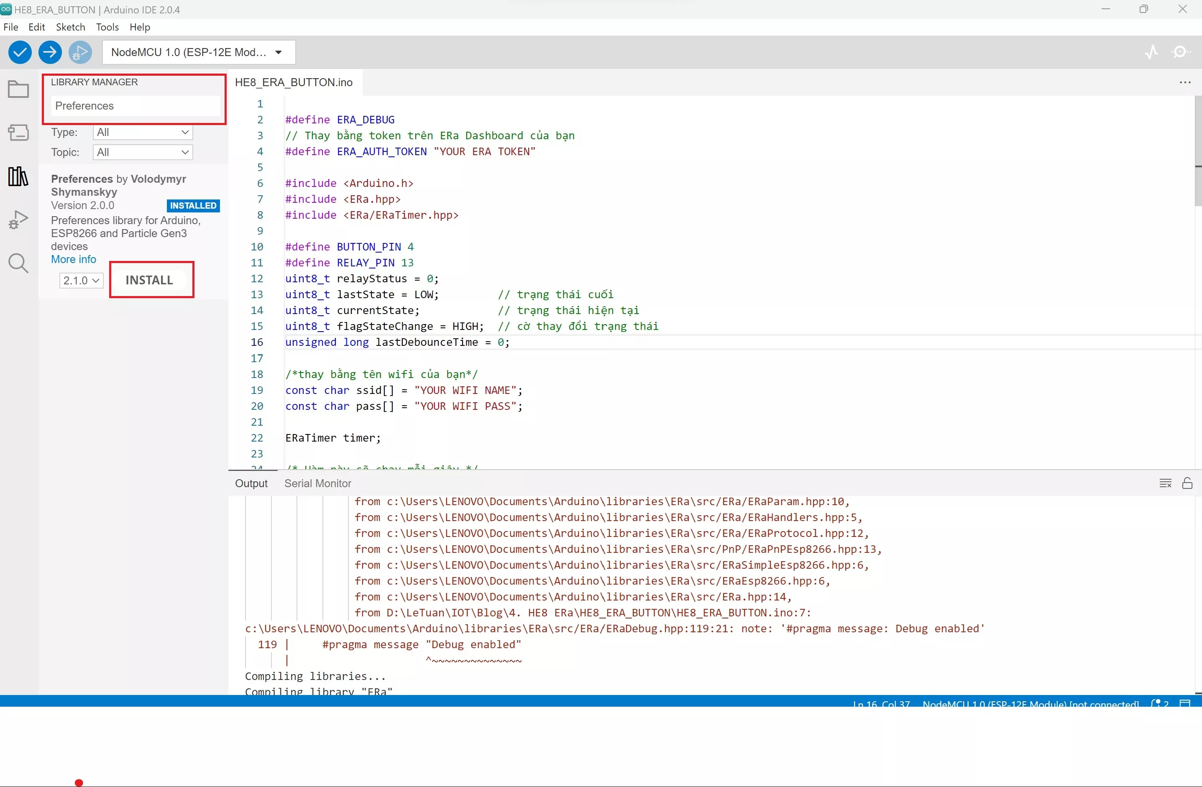The height and width of the screenshot is (787, 1202).
Task: Expand the Topic filter dropdown
Action: click(x=143, y=152)
